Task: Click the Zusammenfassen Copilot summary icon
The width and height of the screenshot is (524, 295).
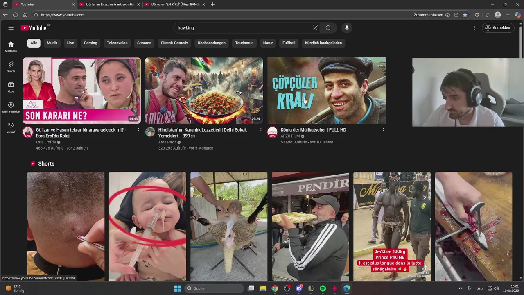Action: [447, 15]
